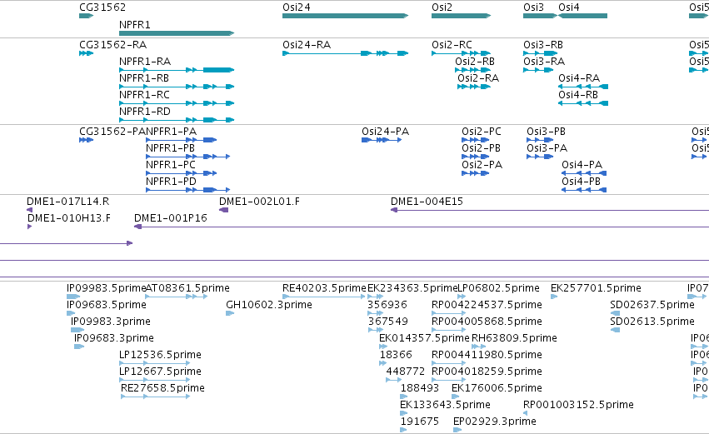Screen dimensions: 709x434
Task: Select the Osi2 gene feature bar
Action: [x=461, y=16]
